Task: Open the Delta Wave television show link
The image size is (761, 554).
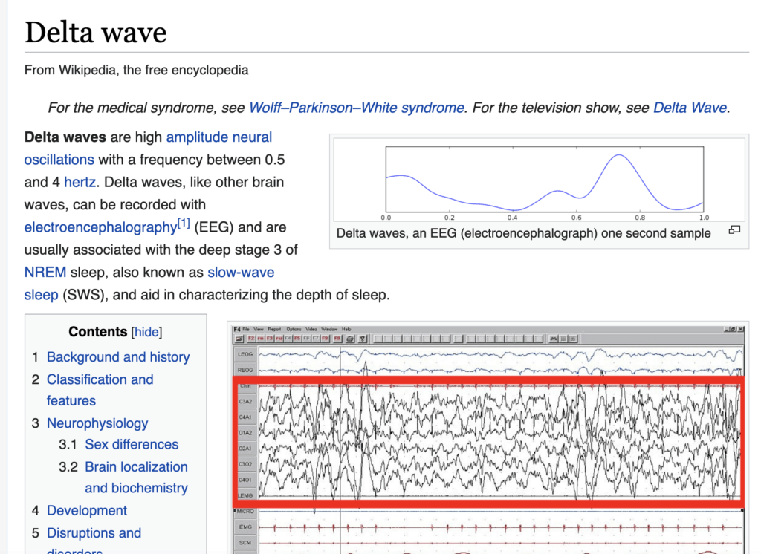Action: point(689,108)
